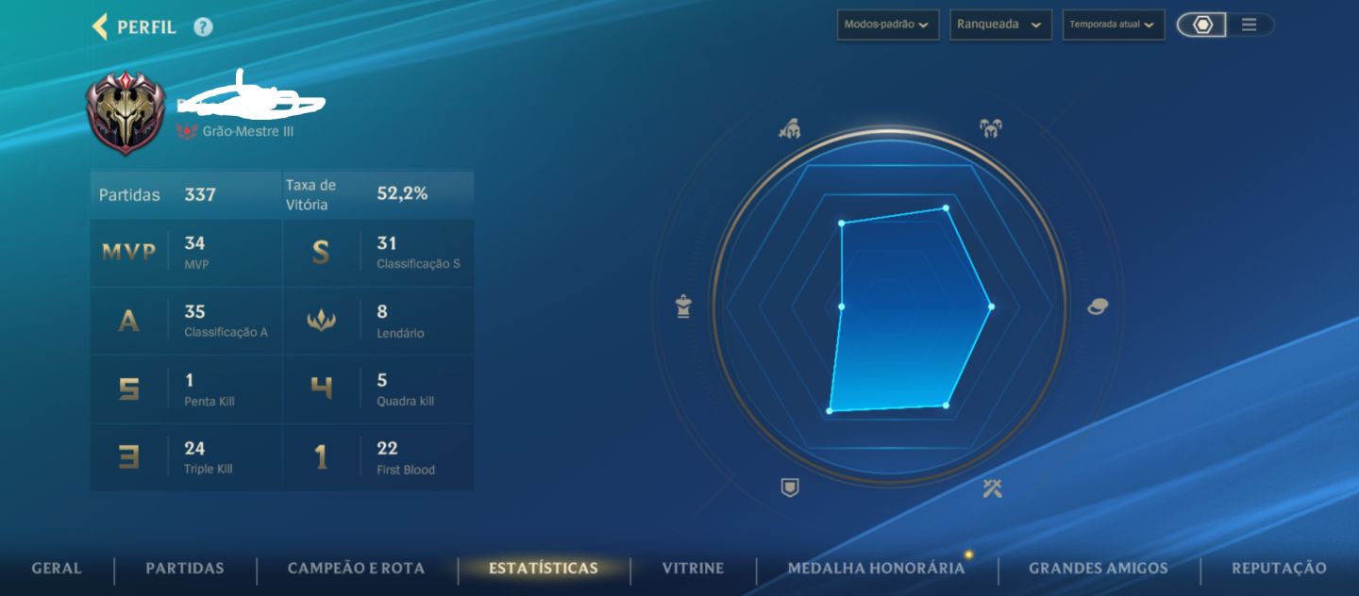The height and width of the screenshot is (596, 1359).
Task: Click the small rank icon beside Grão-Mestre III
Action: (187, 131)
